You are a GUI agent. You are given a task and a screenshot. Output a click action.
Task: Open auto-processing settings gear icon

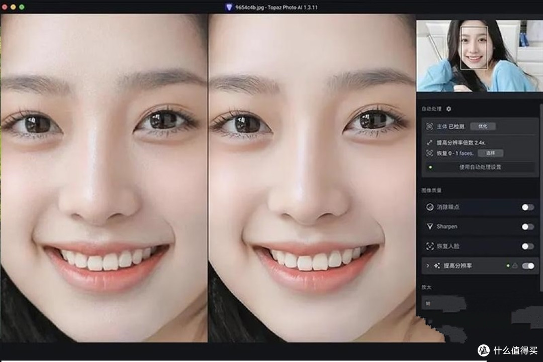tap(449, 109)
